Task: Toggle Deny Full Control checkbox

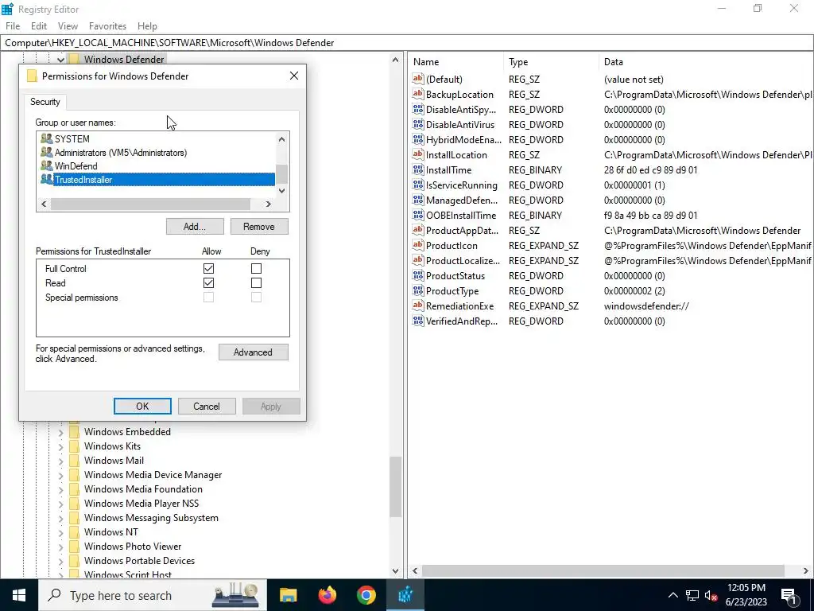Action: [x=256, y=269]
